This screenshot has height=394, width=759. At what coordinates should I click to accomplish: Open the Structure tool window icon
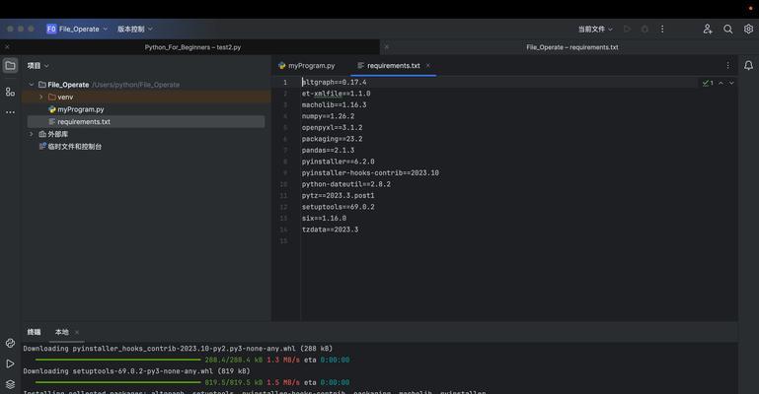tap(10, 92)
